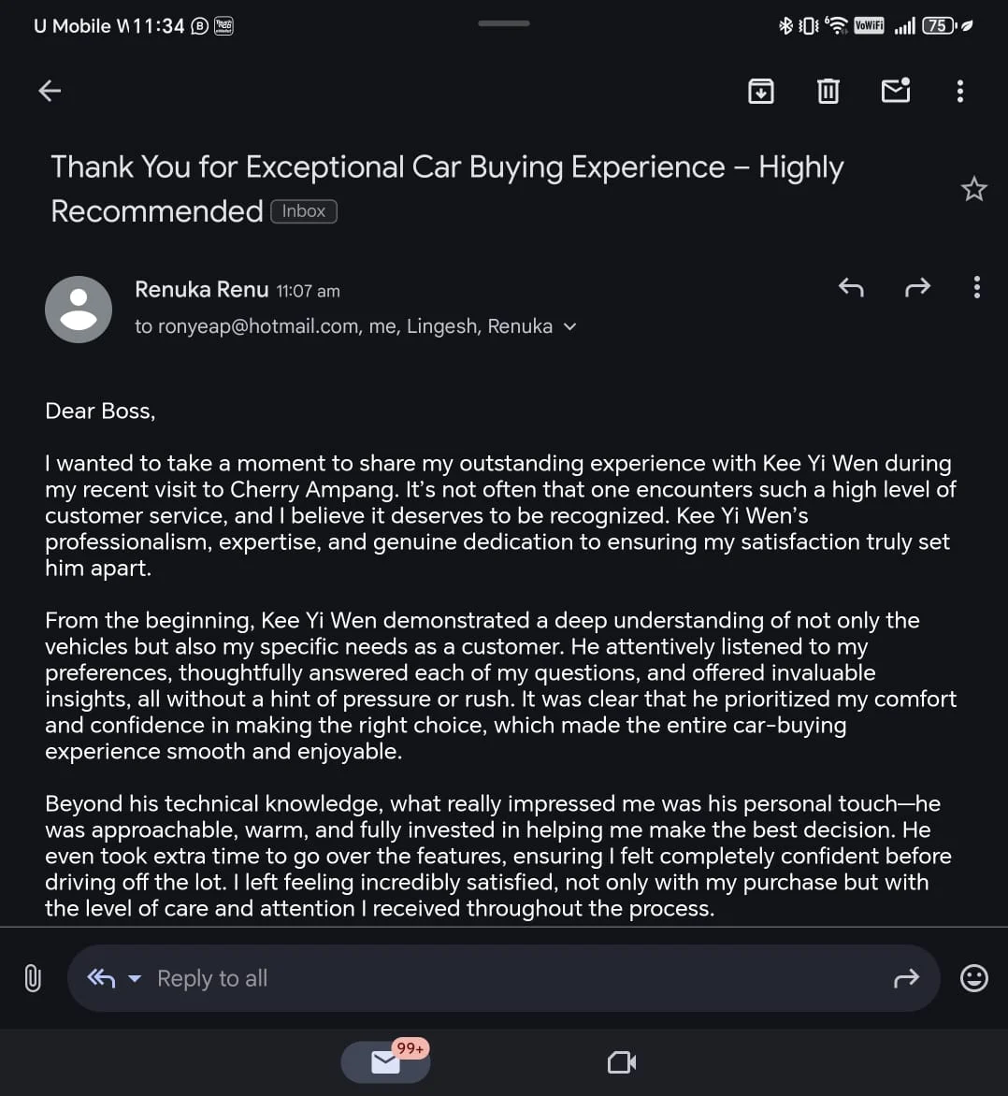Go back using the arrow icon
1008x1096 pixels.
(50, 91)
